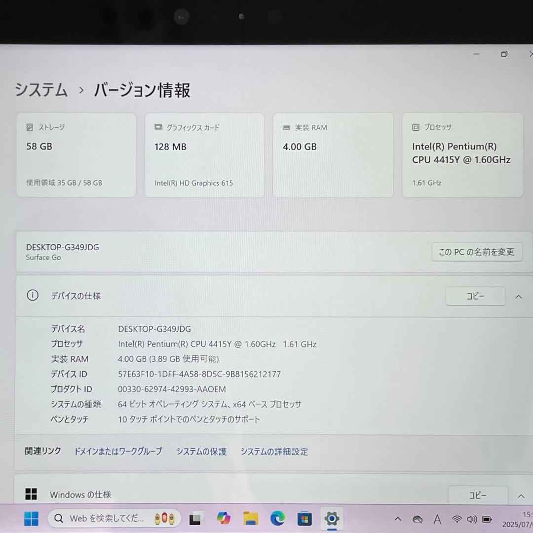Viewport: 533px width, 533px height.
Task: Copy Windows specifications with コピー button
Action: click(x=478, y=495)
